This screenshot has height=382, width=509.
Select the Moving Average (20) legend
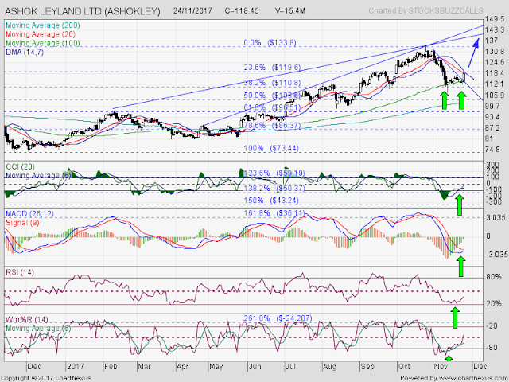(41, 34)
